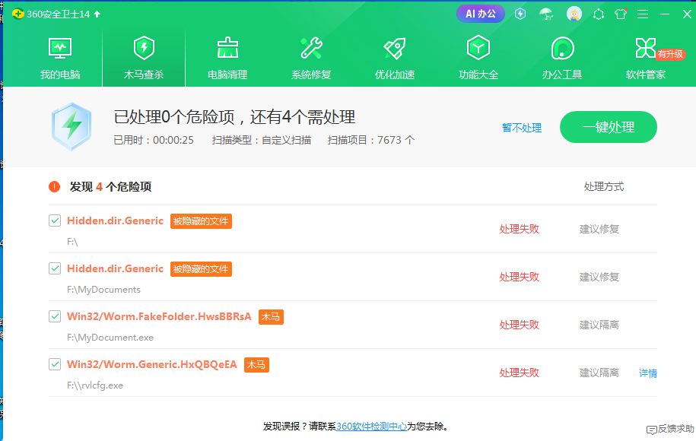Viewport: 696px width, 441px height.
Task: Click 暂不处理 link
Action: (x=522, y=128)
